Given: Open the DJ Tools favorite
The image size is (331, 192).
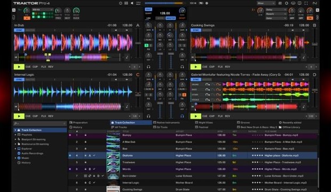Looking at the screenshot, I should 160,127.
